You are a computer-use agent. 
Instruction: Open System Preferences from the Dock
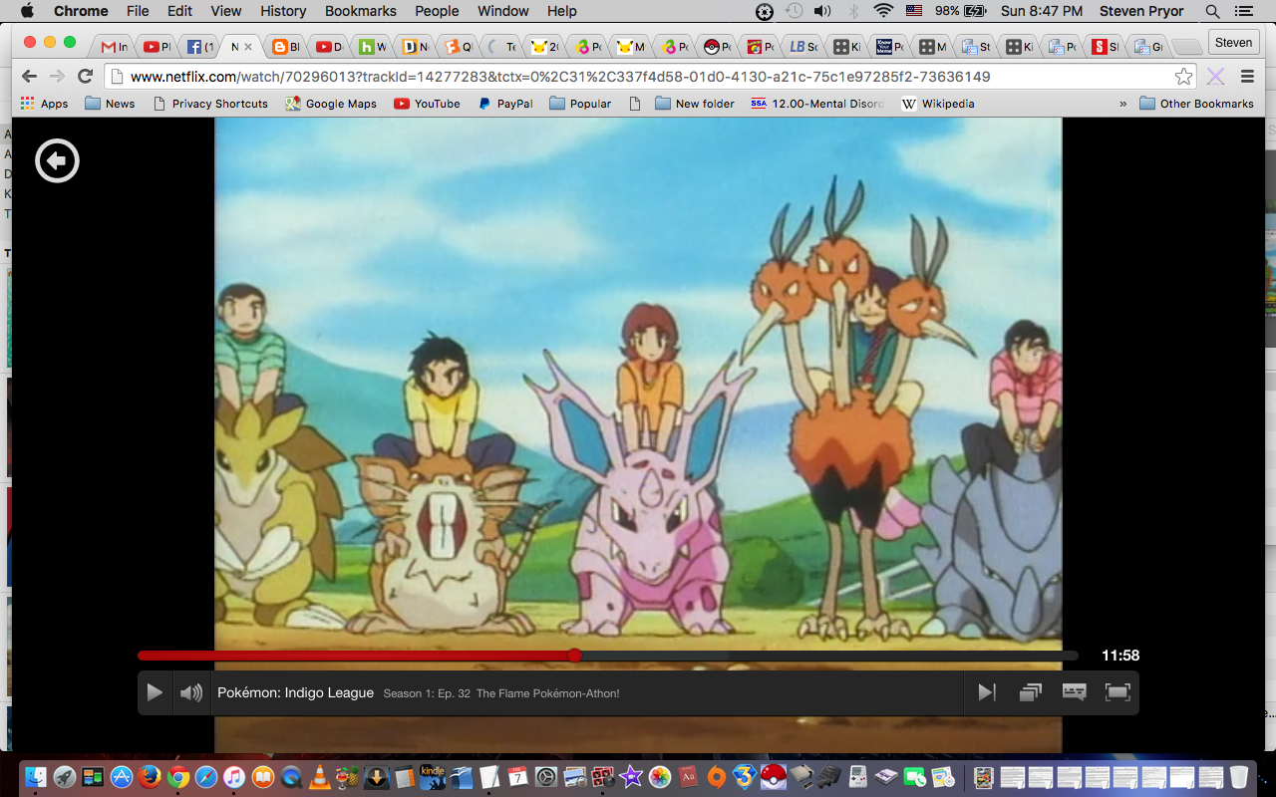pyautogui.click(x=545, y=777)
